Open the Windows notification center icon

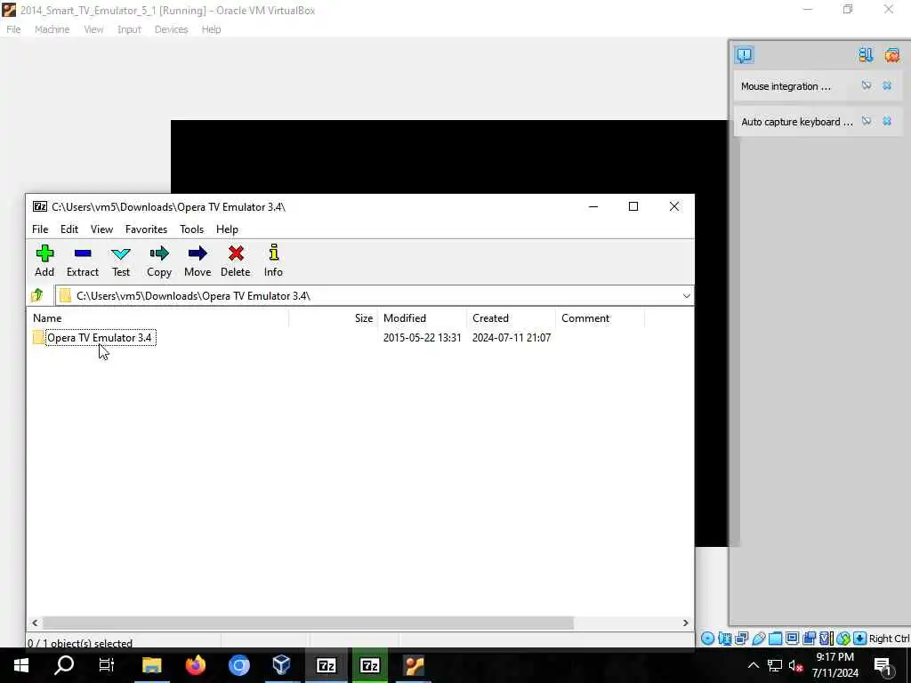(x=883, y=665)
